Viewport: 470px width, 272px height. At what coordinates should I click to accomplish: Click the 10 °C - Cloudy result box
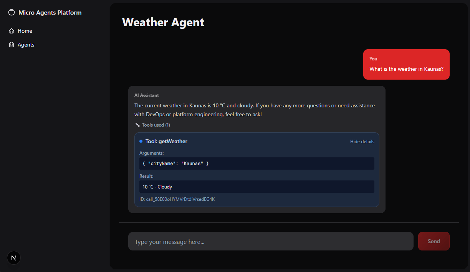coord(257,187)
